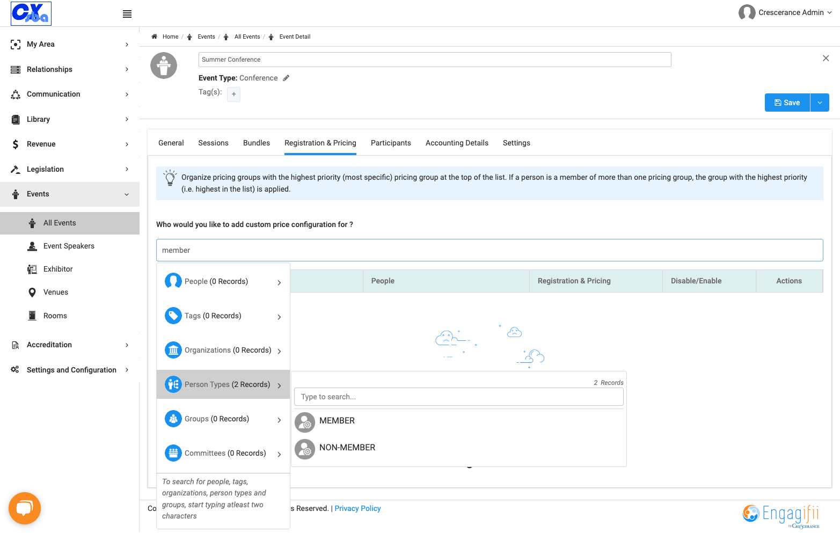Image resolution: width=840 pixels, height=533 pixels.
Task: Expand the My Area sidebar menu
Action: click(70, 44)
